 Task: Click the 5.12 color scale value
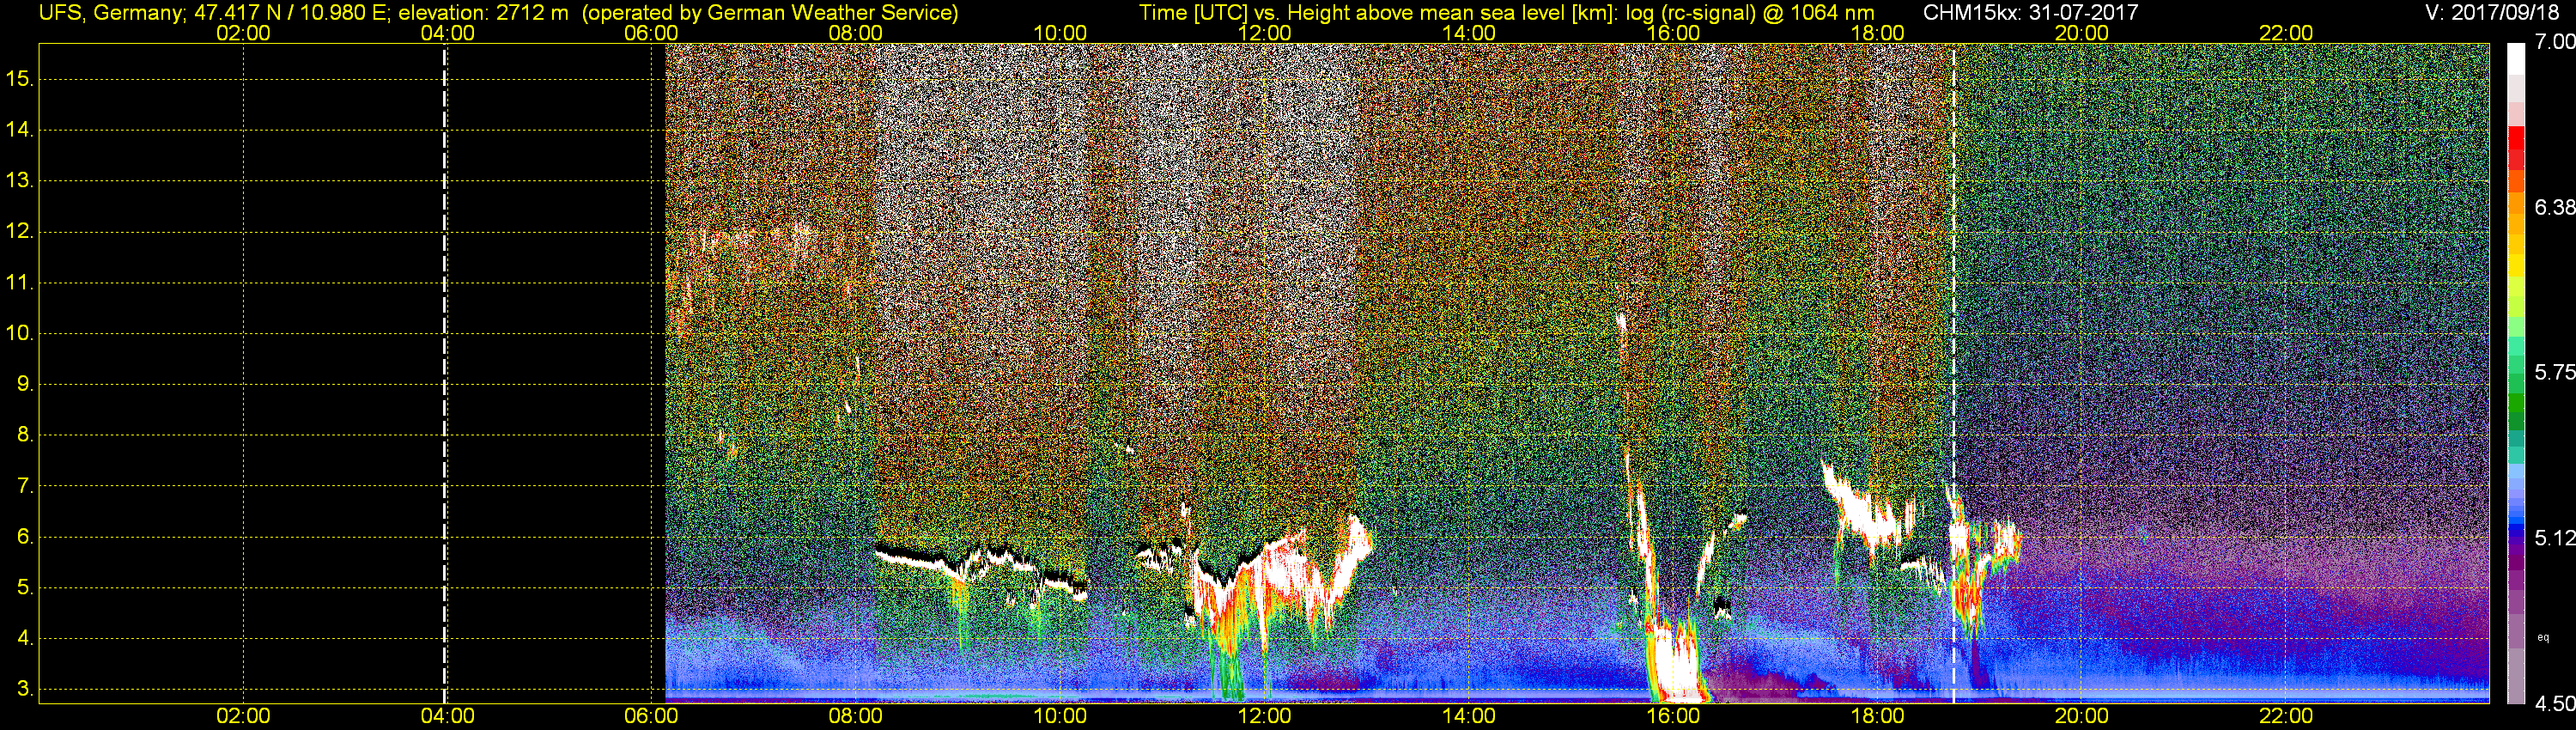point(2554,538)
